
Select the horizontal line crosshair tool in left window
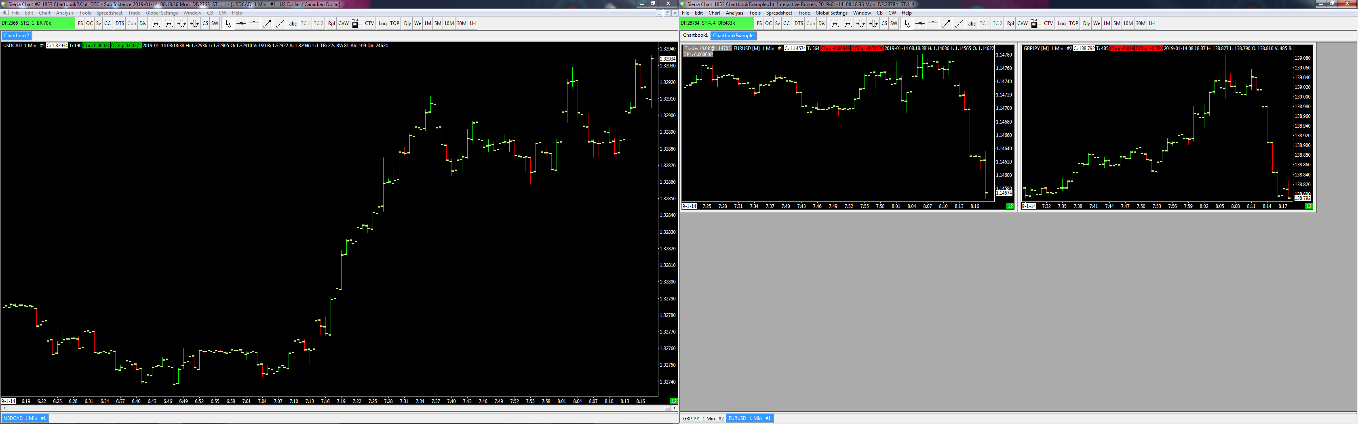pos(254,23)
